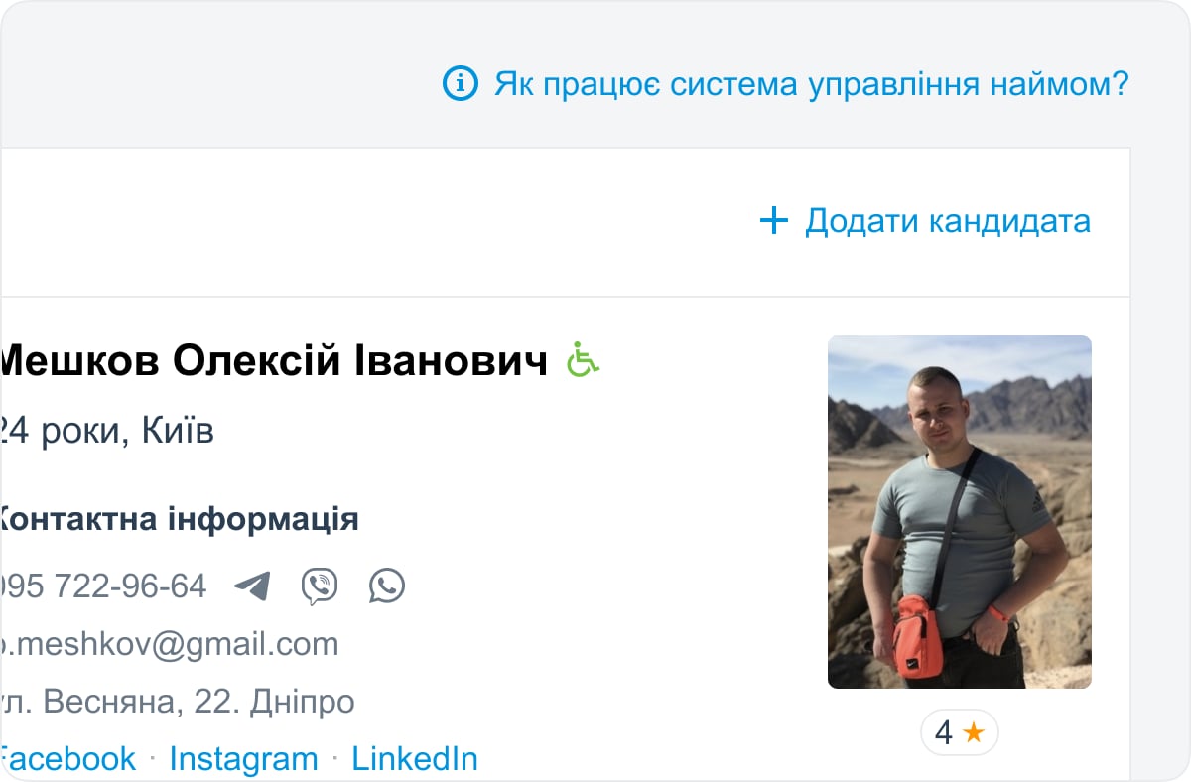Click "Додати кандидата" text button
The height and width of the screenshot is (782, 1191).
(947, 220)
